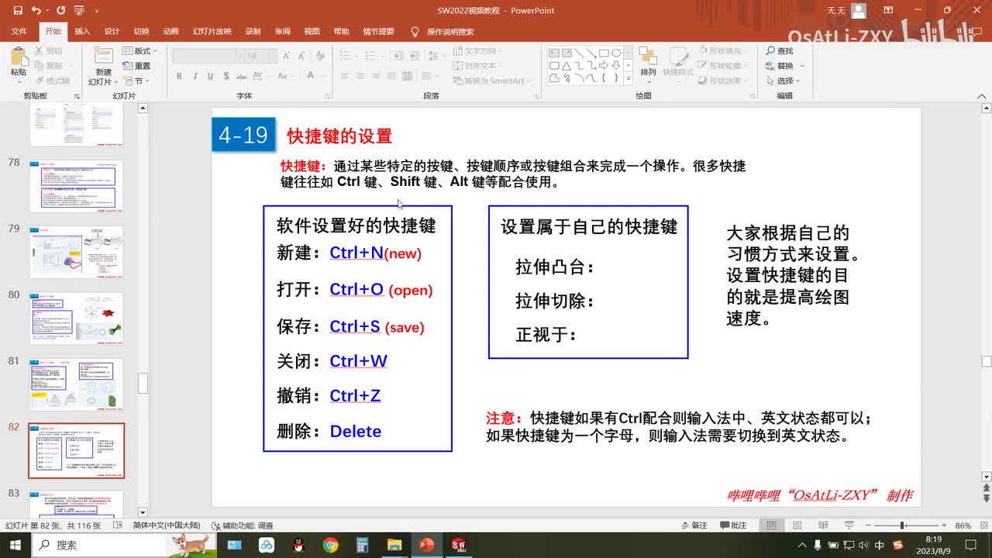Open File Explorer in taskbar
This screenshot has width=992, height=558.
point(394,545)
